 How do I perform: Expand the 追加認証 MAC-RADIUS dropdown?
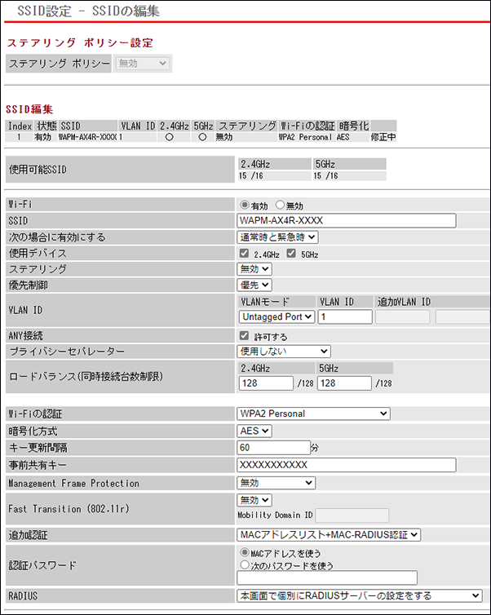point(329,535)
